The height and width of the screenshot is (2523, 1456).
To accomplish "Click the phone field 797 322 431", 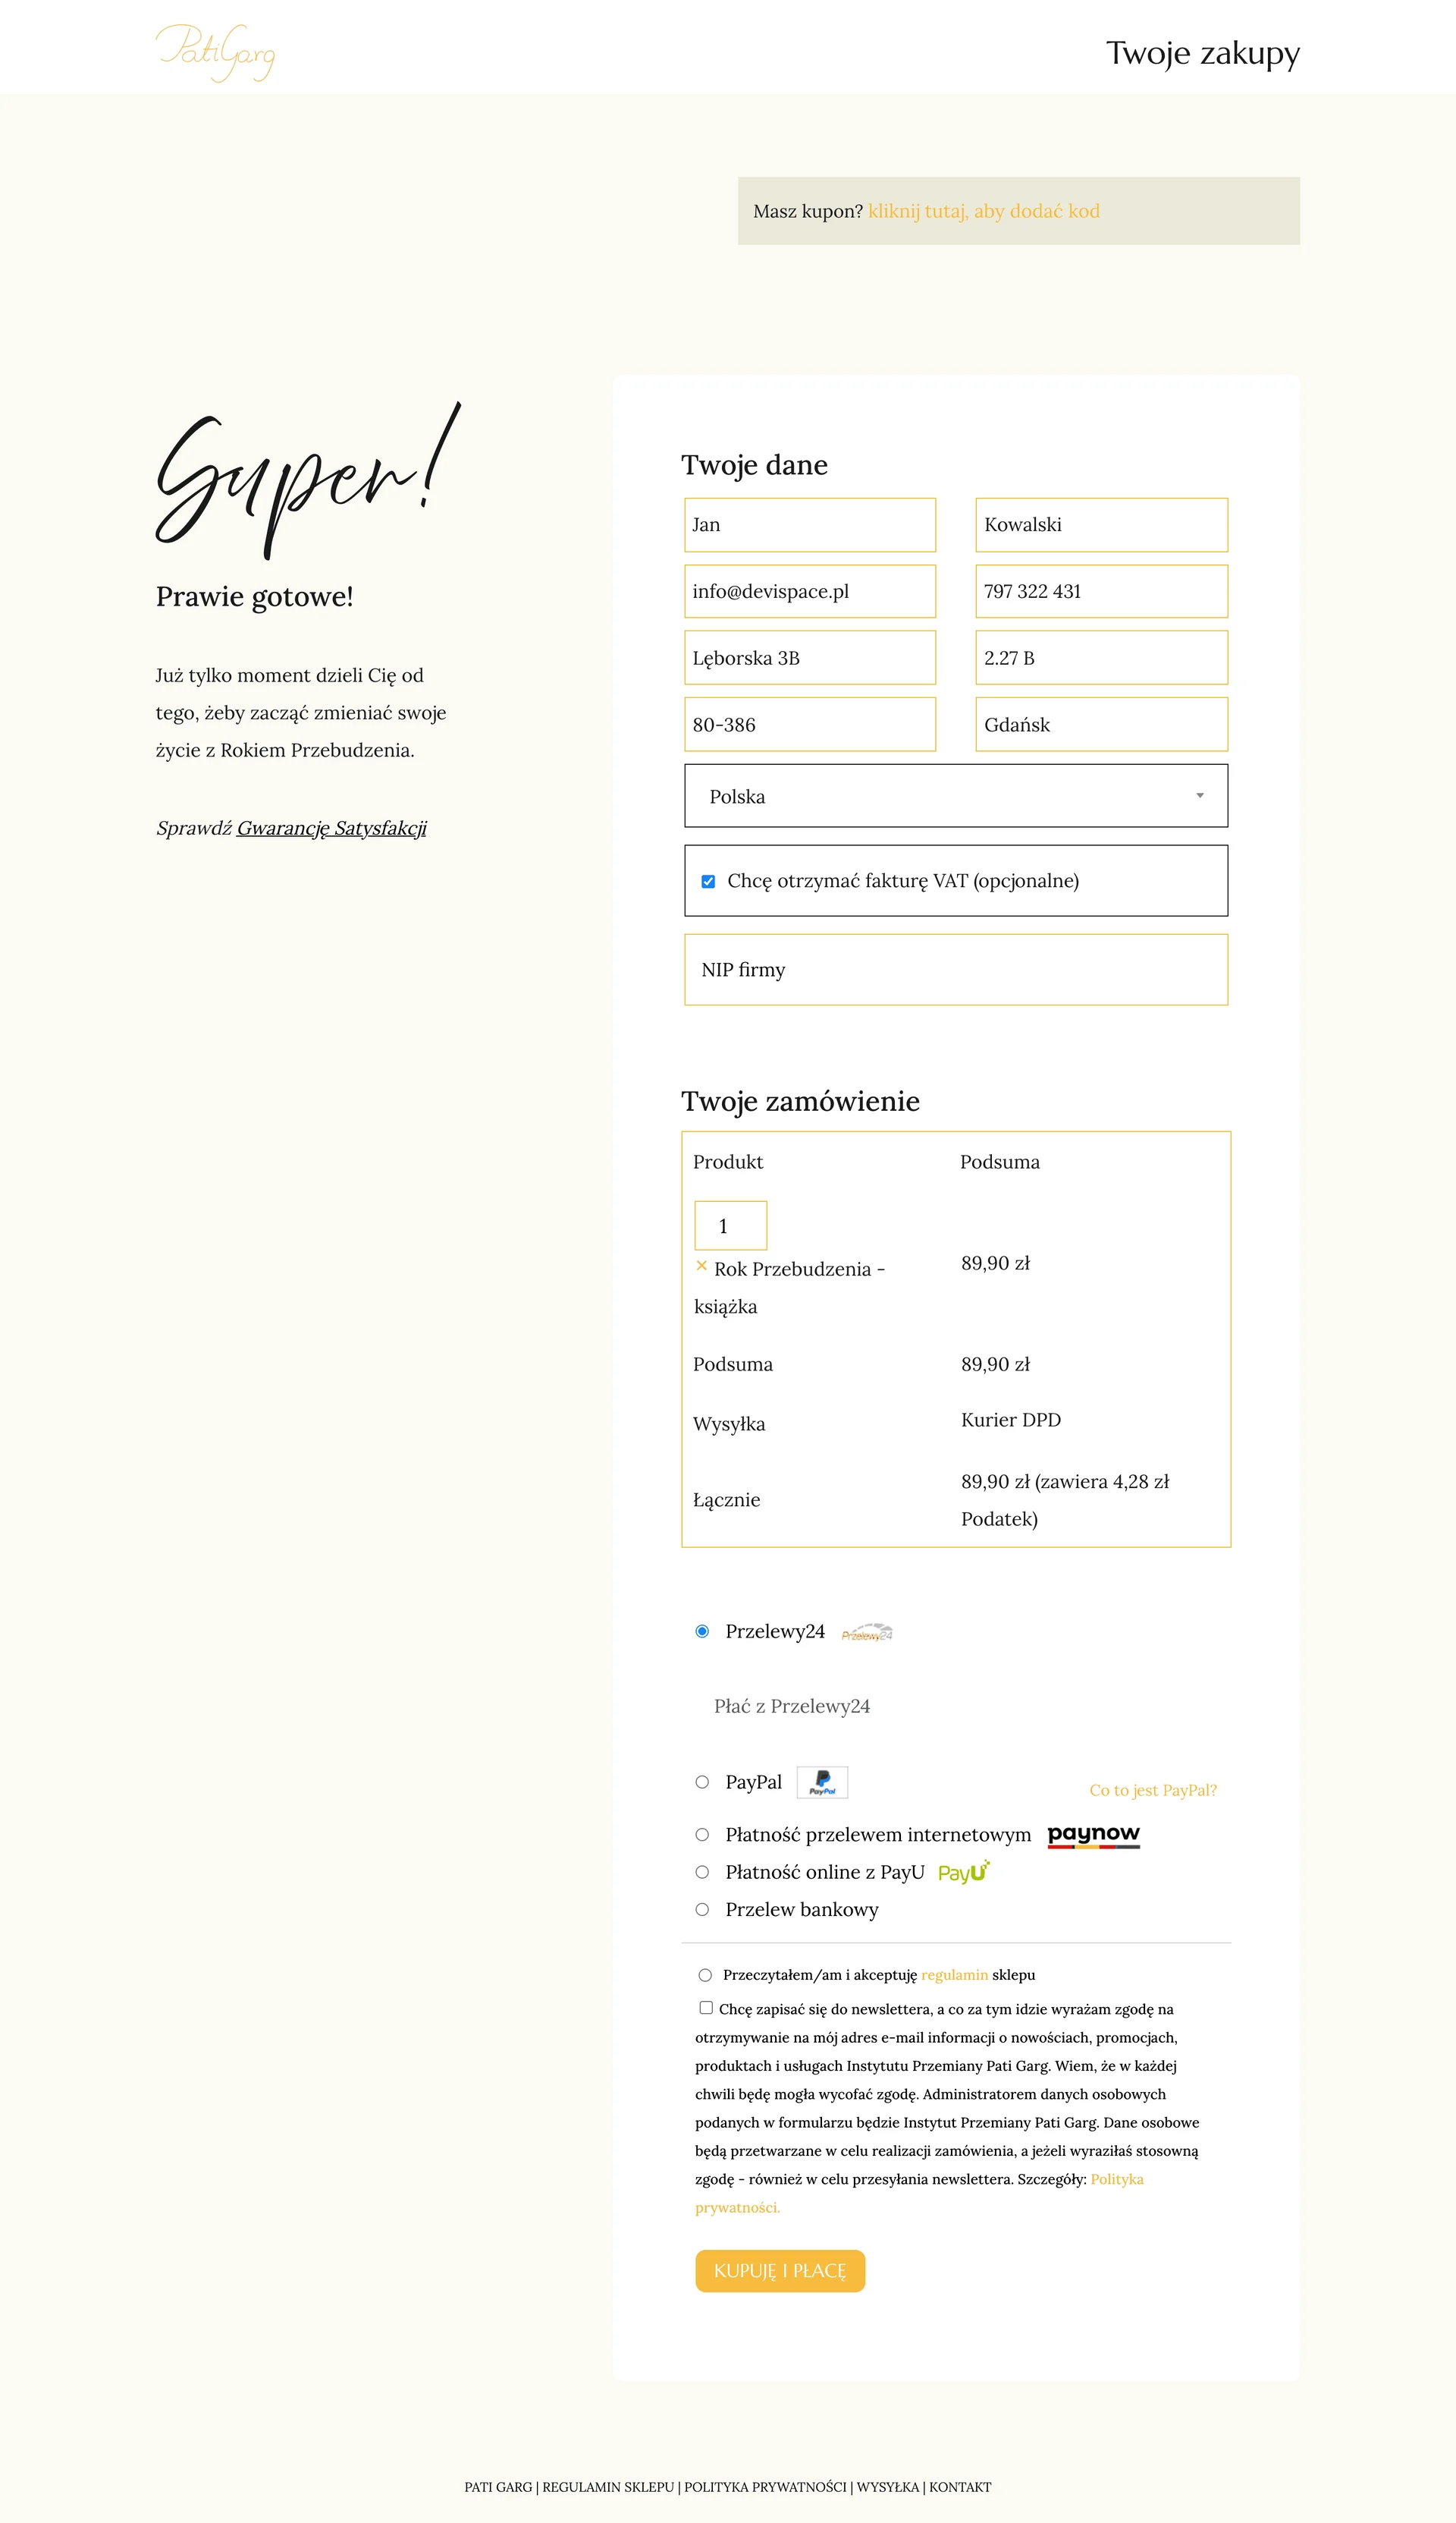I will pos(1101,591).
